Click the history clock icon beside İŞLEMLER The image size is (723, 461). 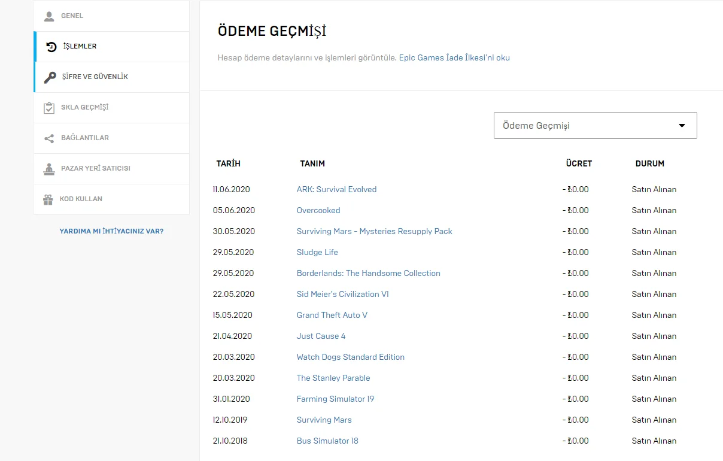51,47
